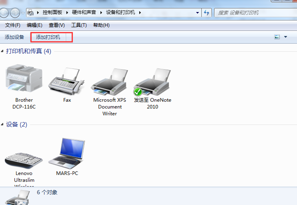Click 添加打印机 toolbar button
The image size is (297, 205).
[x=48, y=37]
